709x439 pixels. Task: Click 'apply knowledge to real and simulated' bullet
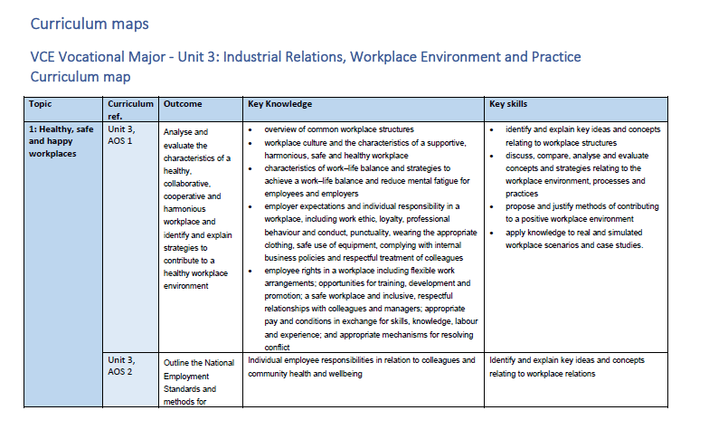(x=574, y=239)
